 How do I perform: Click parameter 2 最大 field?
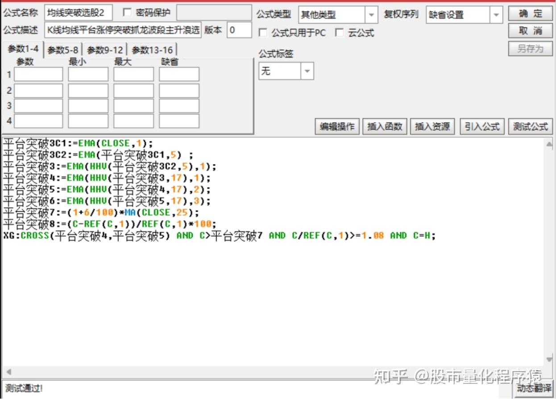point(133,90)
